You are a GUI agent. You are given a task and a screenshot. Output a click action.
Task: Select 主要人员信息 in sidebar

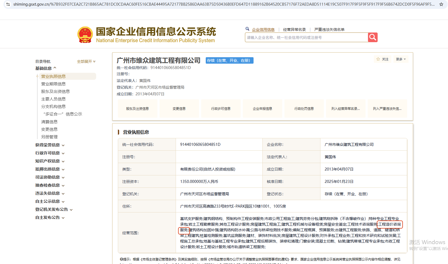tap(53, 99)
